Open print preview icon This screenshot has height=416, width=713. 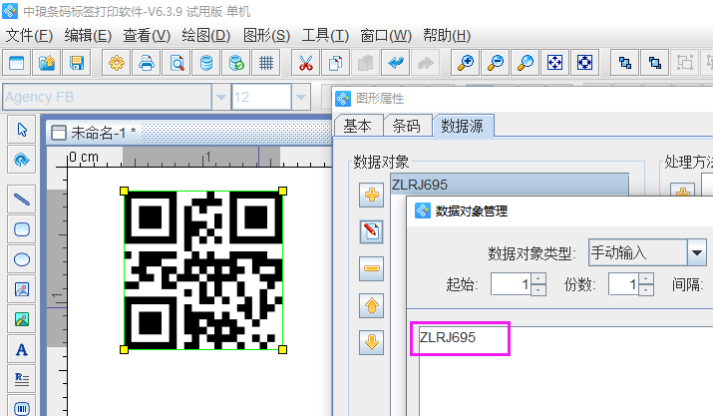(177, 63)
